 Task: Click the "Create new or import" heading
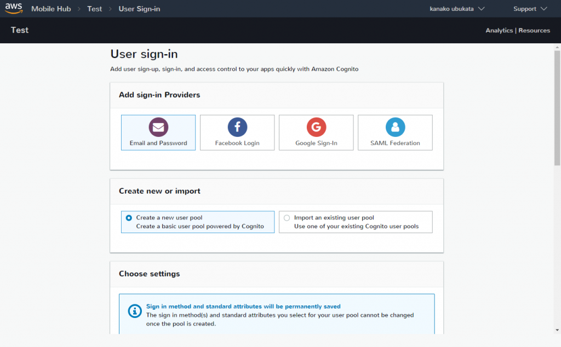[x=159, y=191]
